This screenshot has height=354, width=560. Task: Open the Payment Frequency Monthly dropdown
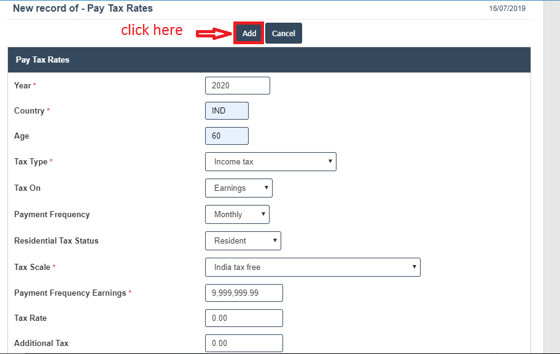(237, 215)
